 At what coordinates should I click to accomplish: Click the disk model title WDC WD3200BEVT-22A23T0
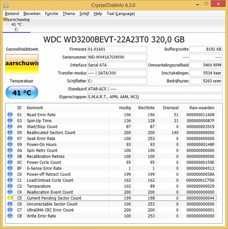coord(96,39)
